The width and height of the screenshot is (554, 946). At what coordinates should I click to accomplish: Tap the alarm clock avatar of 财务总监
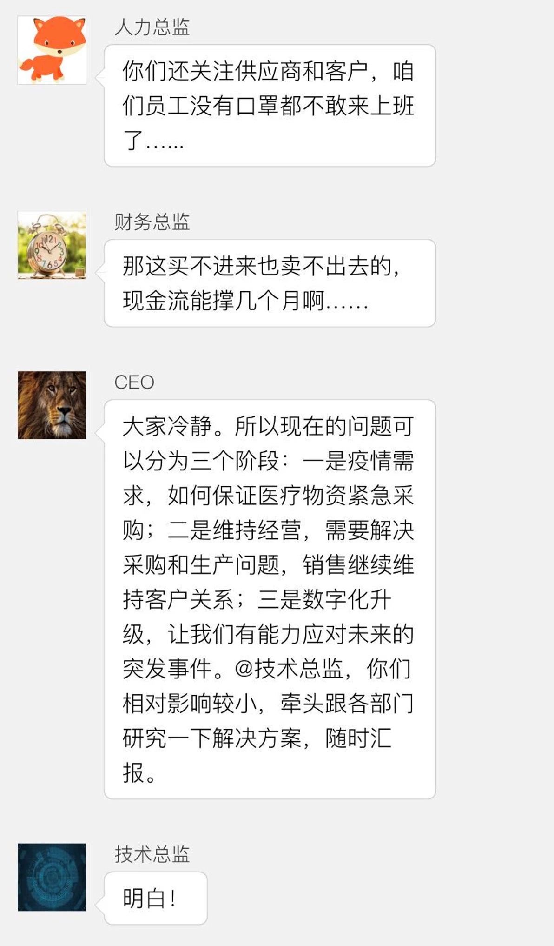coord(52,245)
